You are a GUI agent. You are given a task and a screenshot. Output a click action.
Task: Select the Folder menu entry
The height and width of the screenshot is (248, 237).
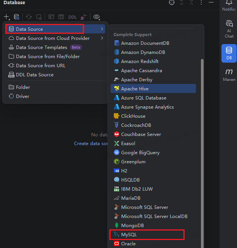[55, 87]
